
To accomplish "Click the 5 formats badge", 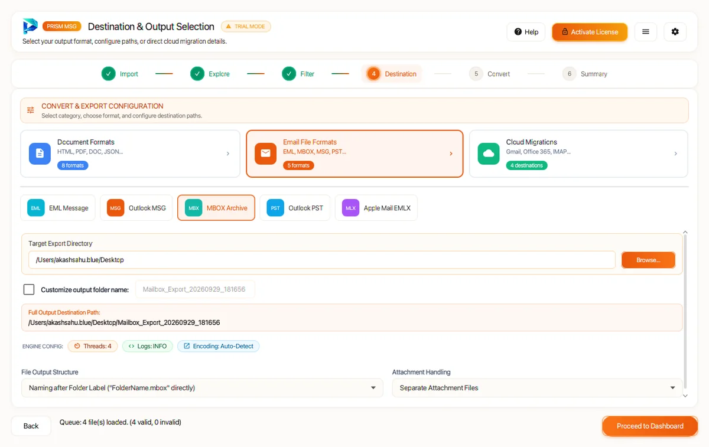I will (x=298, y=165).
